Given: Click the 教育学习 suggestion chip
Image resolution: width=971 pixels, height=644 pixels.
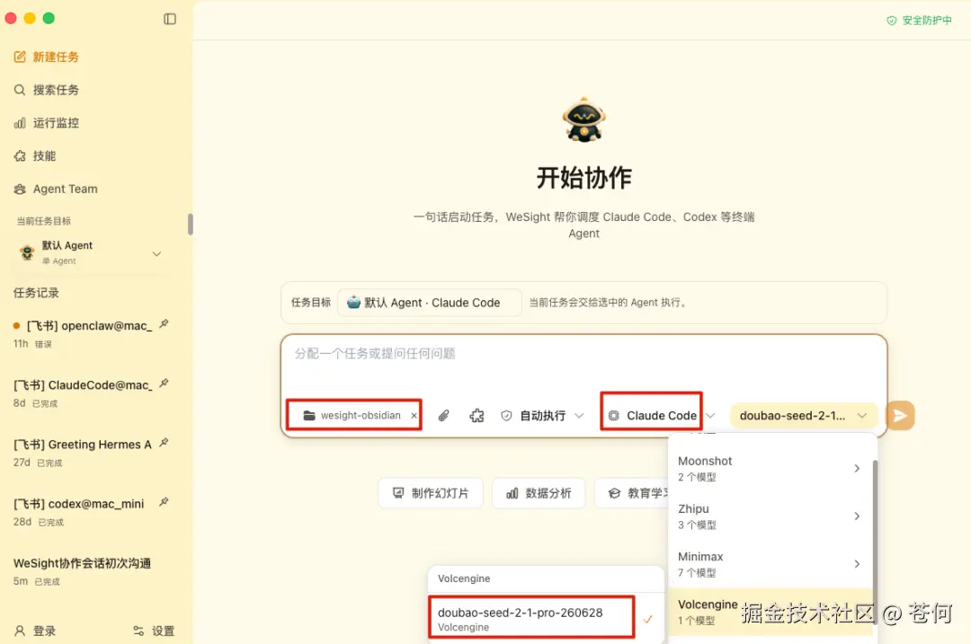Looking at the screenshot, I should pyautogui.click(x=633, y=493).
